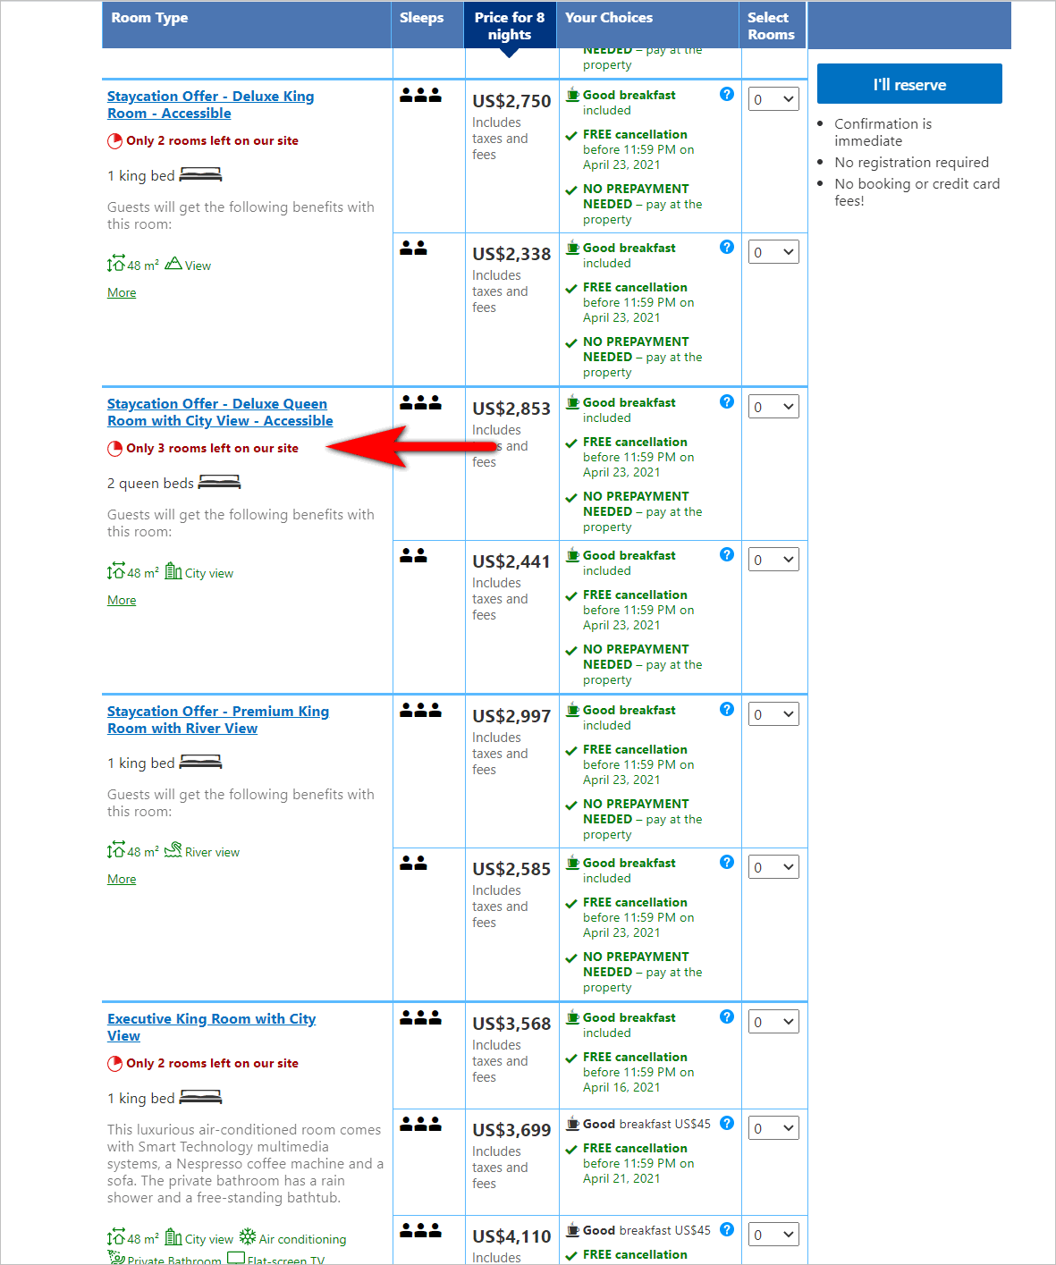Open the room quantity dropdown beside US$2,750

(x=773, y=99)
